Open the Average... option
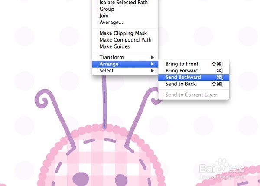This screenshot has height=186, width=260. (x=125, y=22)
